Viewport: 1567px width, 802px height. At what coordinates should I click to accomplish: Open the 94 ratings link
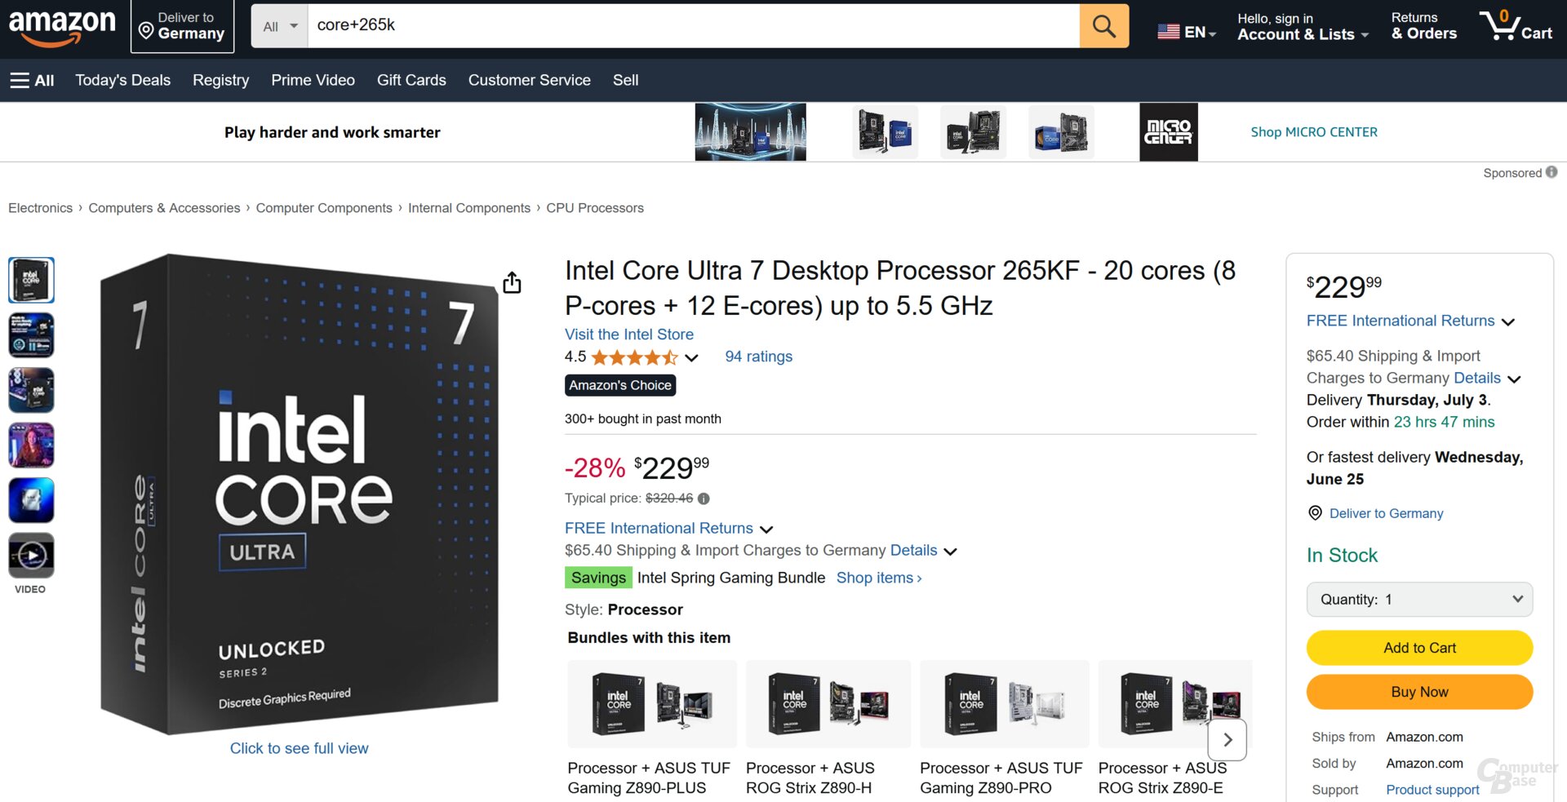coord(758,357)
